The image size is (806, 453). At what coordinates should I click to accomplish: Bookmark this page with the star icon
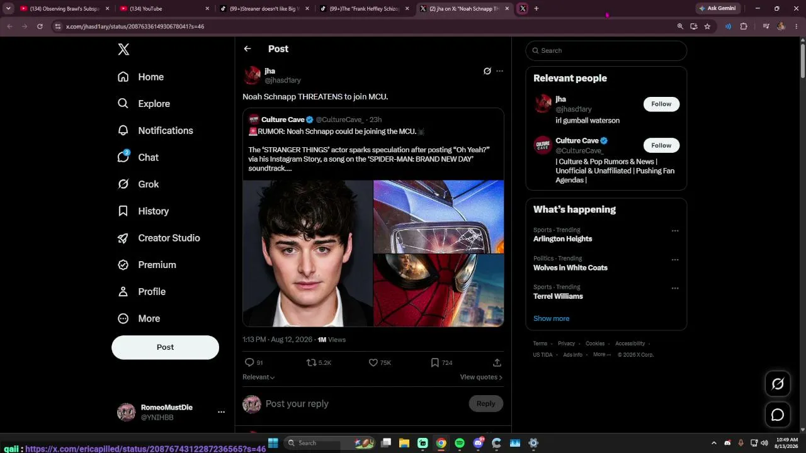pyautogui.click(x=707, y=26)
